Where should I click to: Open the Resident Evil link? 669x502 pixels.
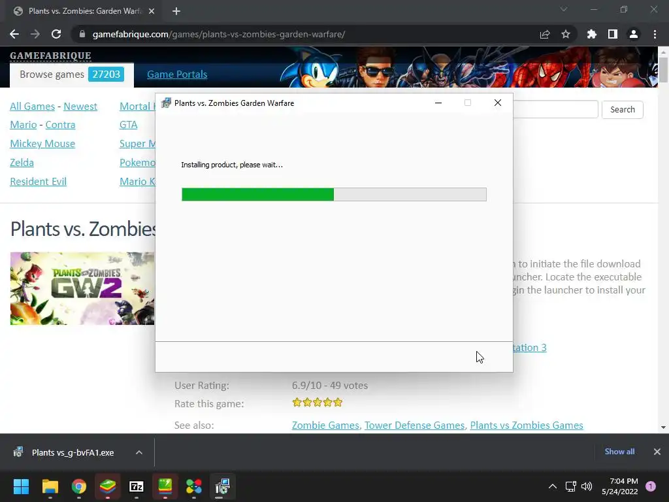38,182
